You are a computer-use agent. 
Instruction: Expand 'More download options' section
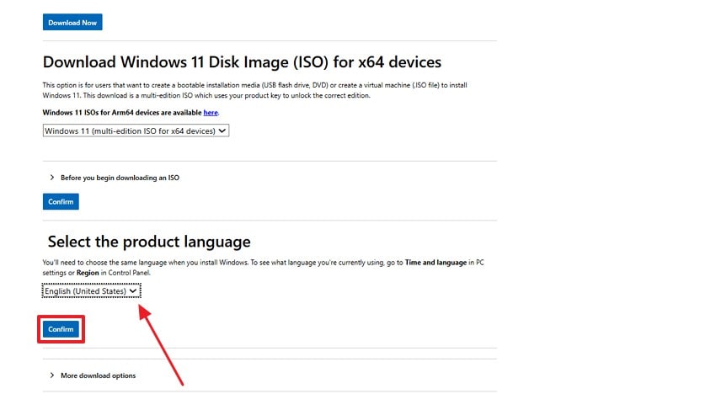93,375
